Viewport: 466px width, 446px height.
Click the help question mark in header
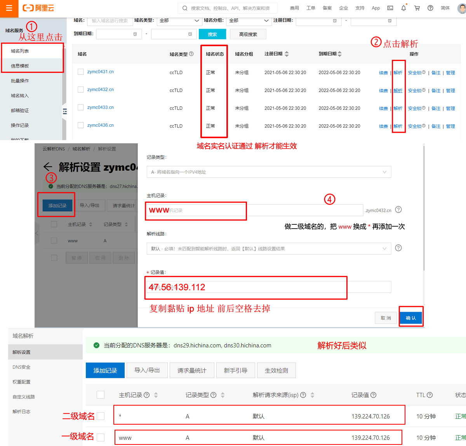pyautogui.click(x=430, y=8)
